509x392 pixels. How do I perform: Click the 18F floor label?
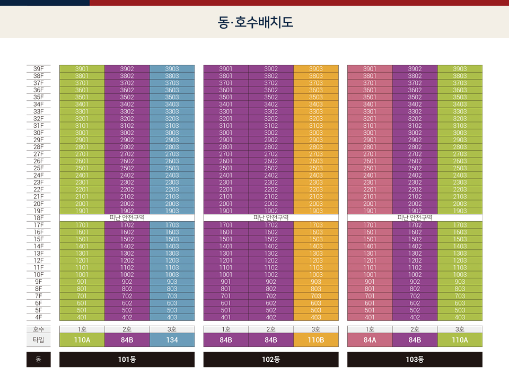[x=38, y=217]
